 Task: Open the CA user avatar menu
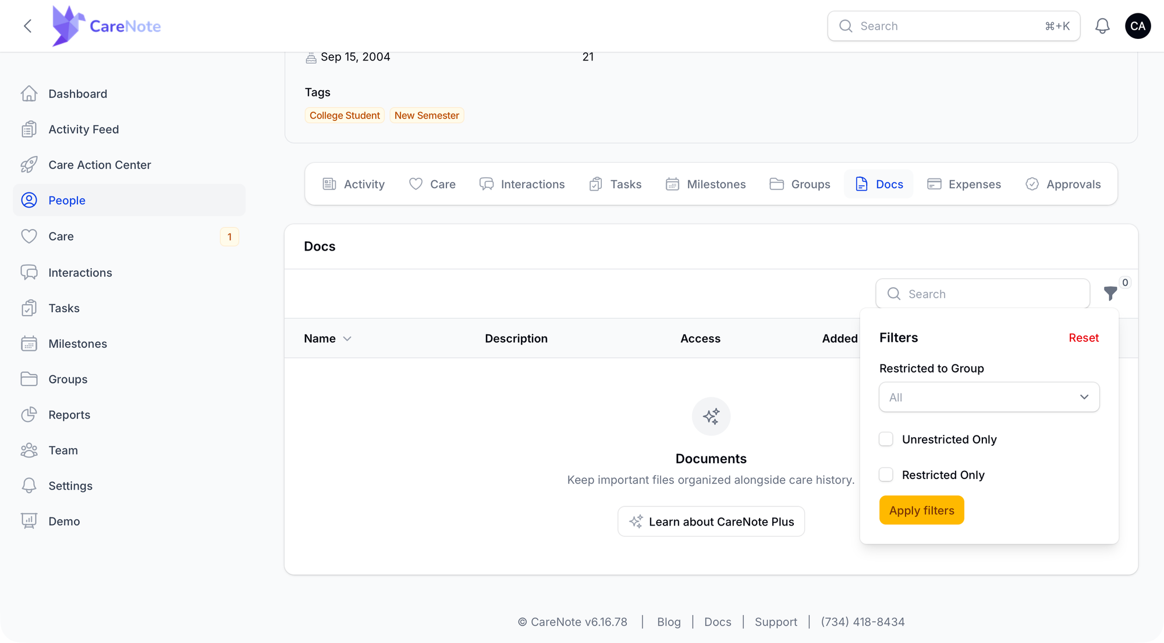[1138, 26]
